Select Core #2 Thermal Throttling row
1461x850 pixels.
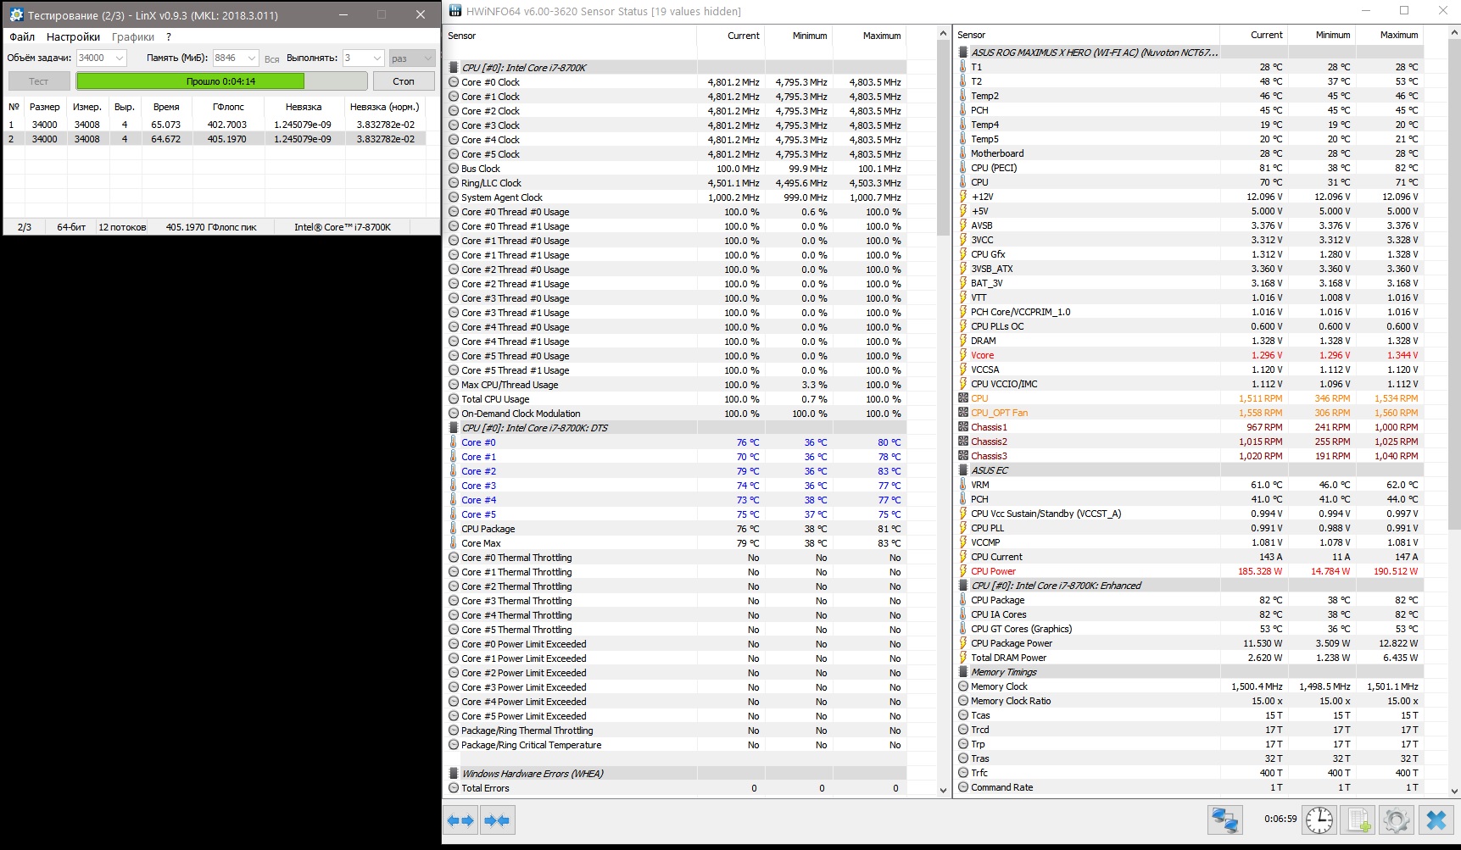[x=675, y=586]
